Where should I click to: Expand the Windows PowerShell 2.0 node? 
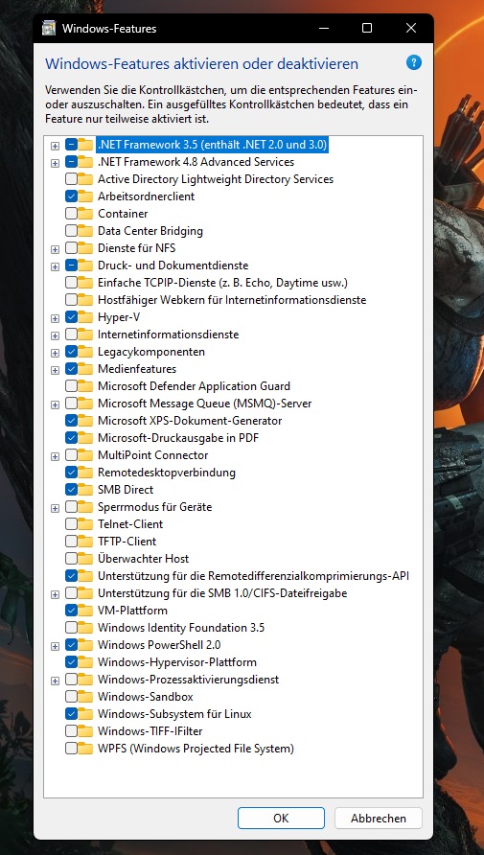click(55, 646)
